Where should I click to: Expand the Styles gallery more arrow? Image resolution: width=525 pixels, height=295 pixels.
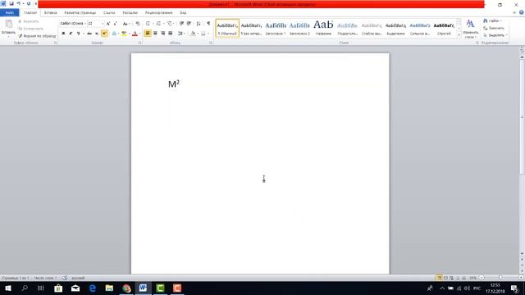pyautogui.click(x=459, y=34)
